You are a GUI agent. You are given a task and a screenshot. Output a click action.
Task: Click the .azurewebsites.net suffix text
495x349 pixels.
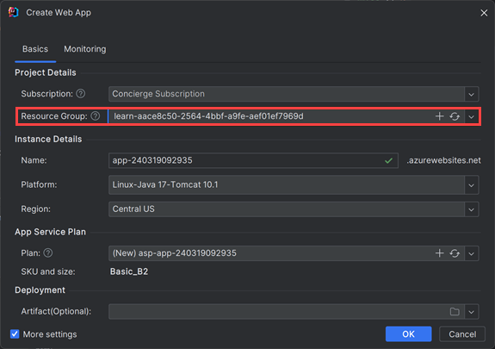coord(443,160)
